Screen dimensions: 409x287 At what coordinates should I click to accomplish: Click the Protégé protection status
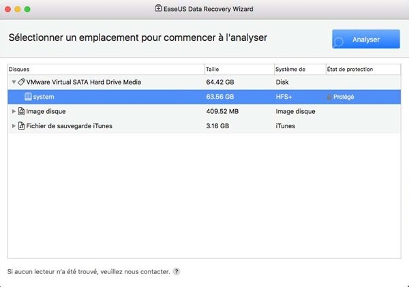pos(344,97)
